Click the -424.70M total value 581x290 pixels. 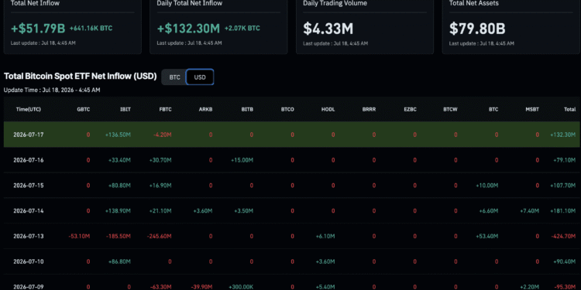[x=563, y=236]
